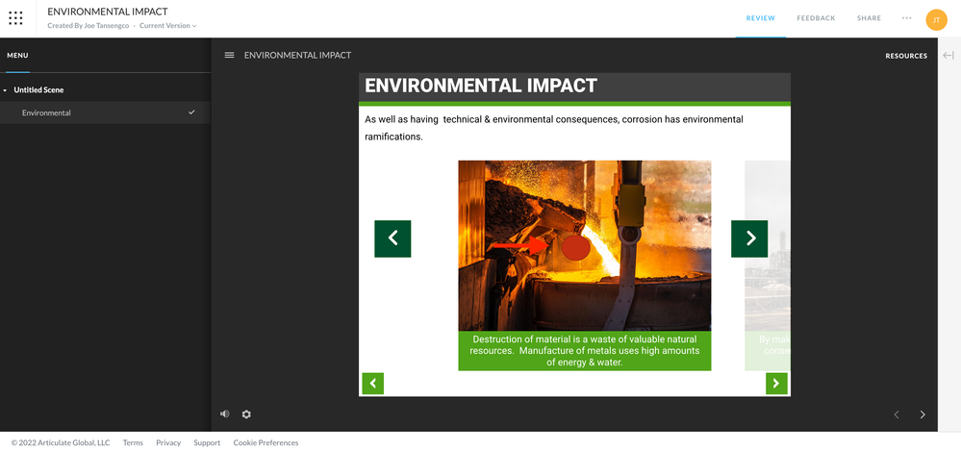Screen dimensions: 961x451
Task: Go to next slide in player footer
Action: pos(923,414)
